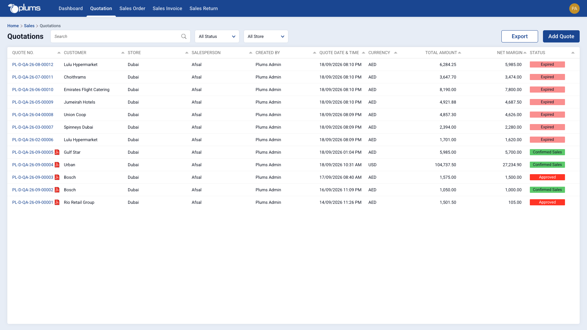
Task: Sort by Quote No. arrow
Action: pos(59,53)
